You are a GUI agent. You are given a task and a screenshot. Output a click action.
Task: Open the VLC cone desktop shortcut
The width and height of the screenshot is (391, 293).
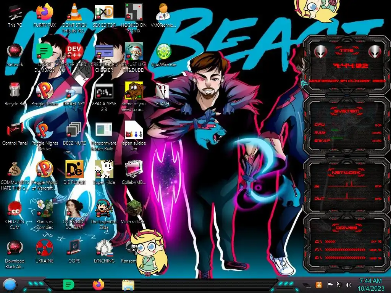(74, 18)
